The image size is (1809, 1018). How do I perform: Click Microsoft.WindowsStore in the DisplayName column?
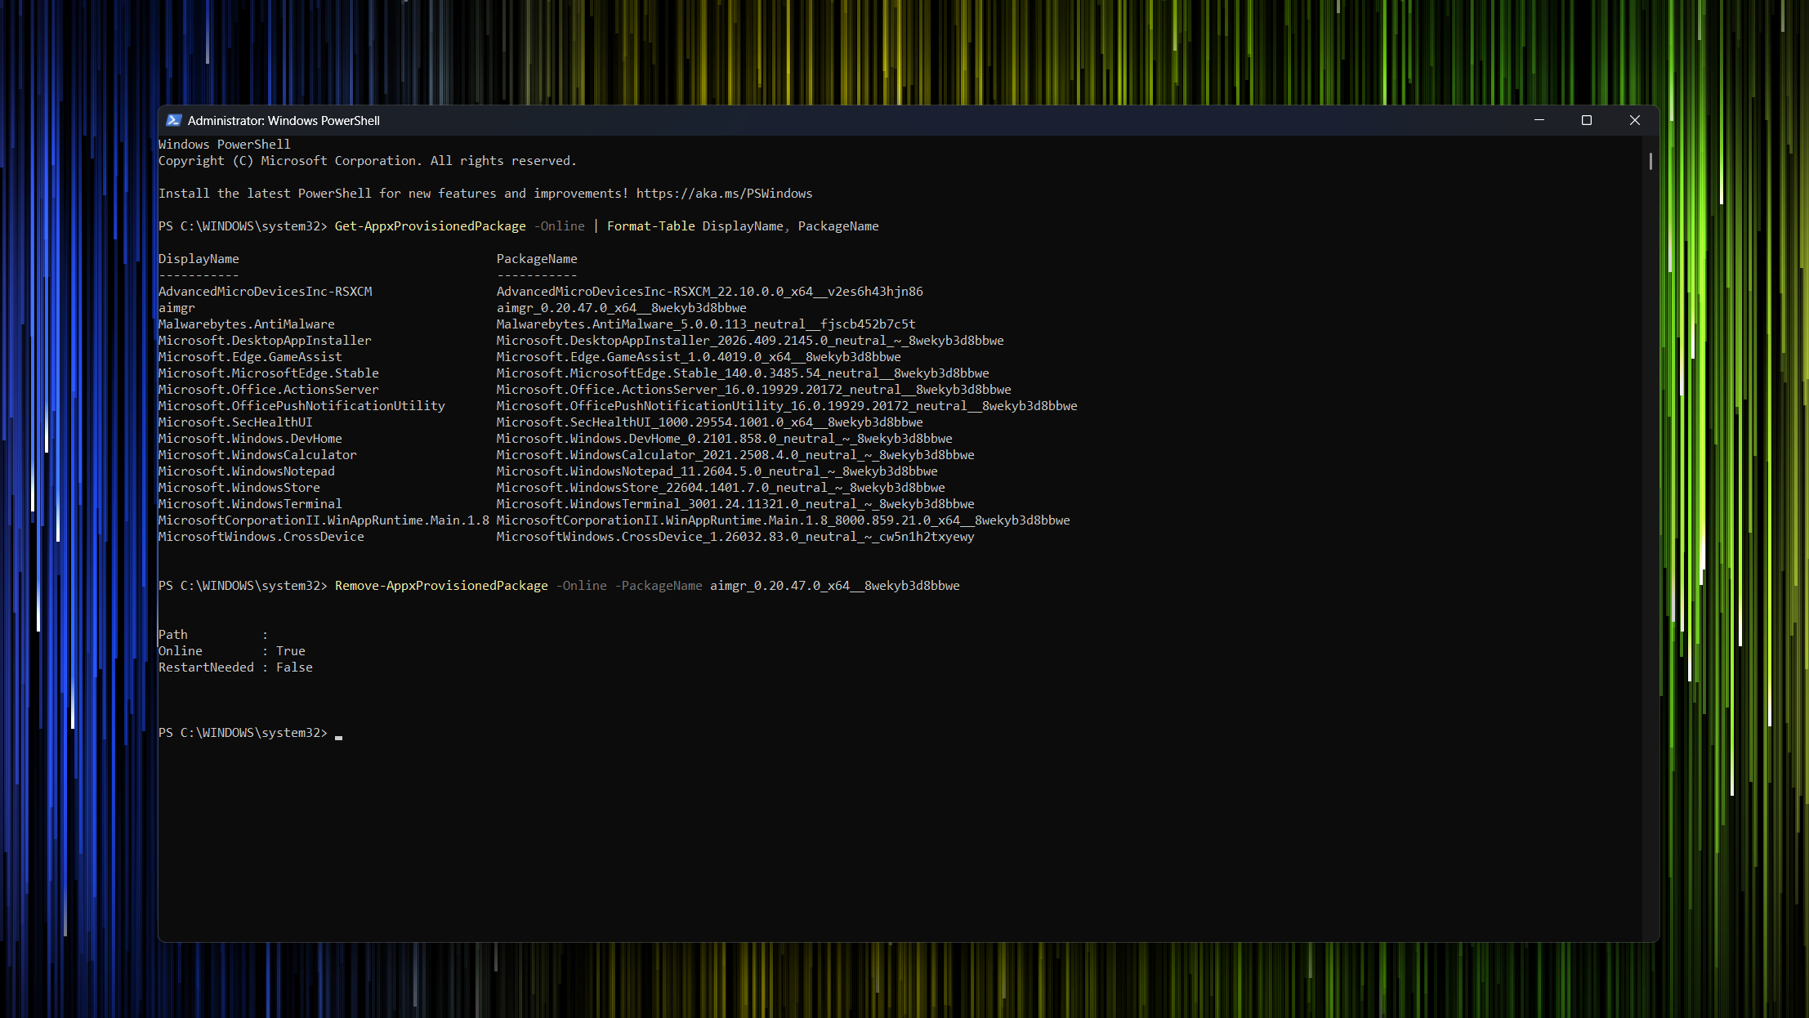pyautogui.click(x=239, y=488)
